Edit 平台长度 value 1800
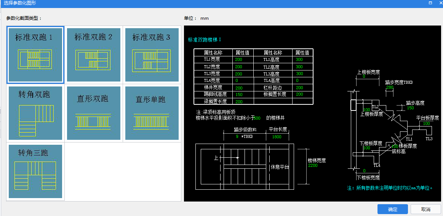 pyautogui.click(x=277, y=137)
